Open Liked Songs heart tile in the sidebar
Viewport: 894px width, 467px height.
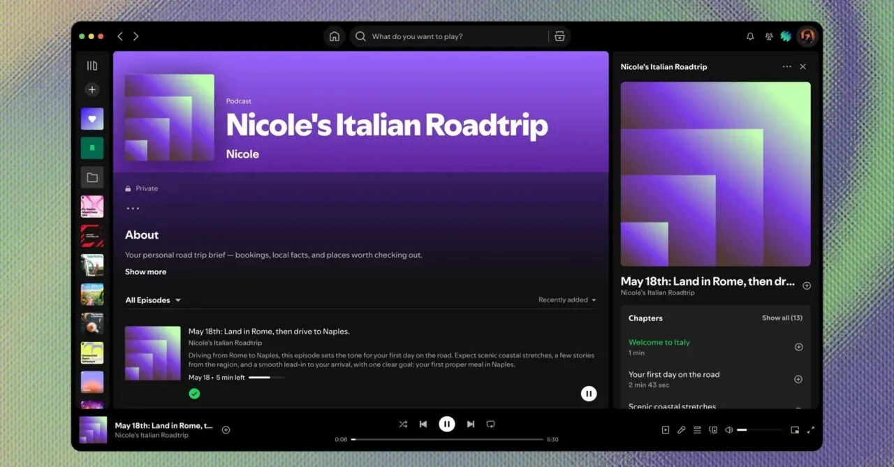(92, 119)
